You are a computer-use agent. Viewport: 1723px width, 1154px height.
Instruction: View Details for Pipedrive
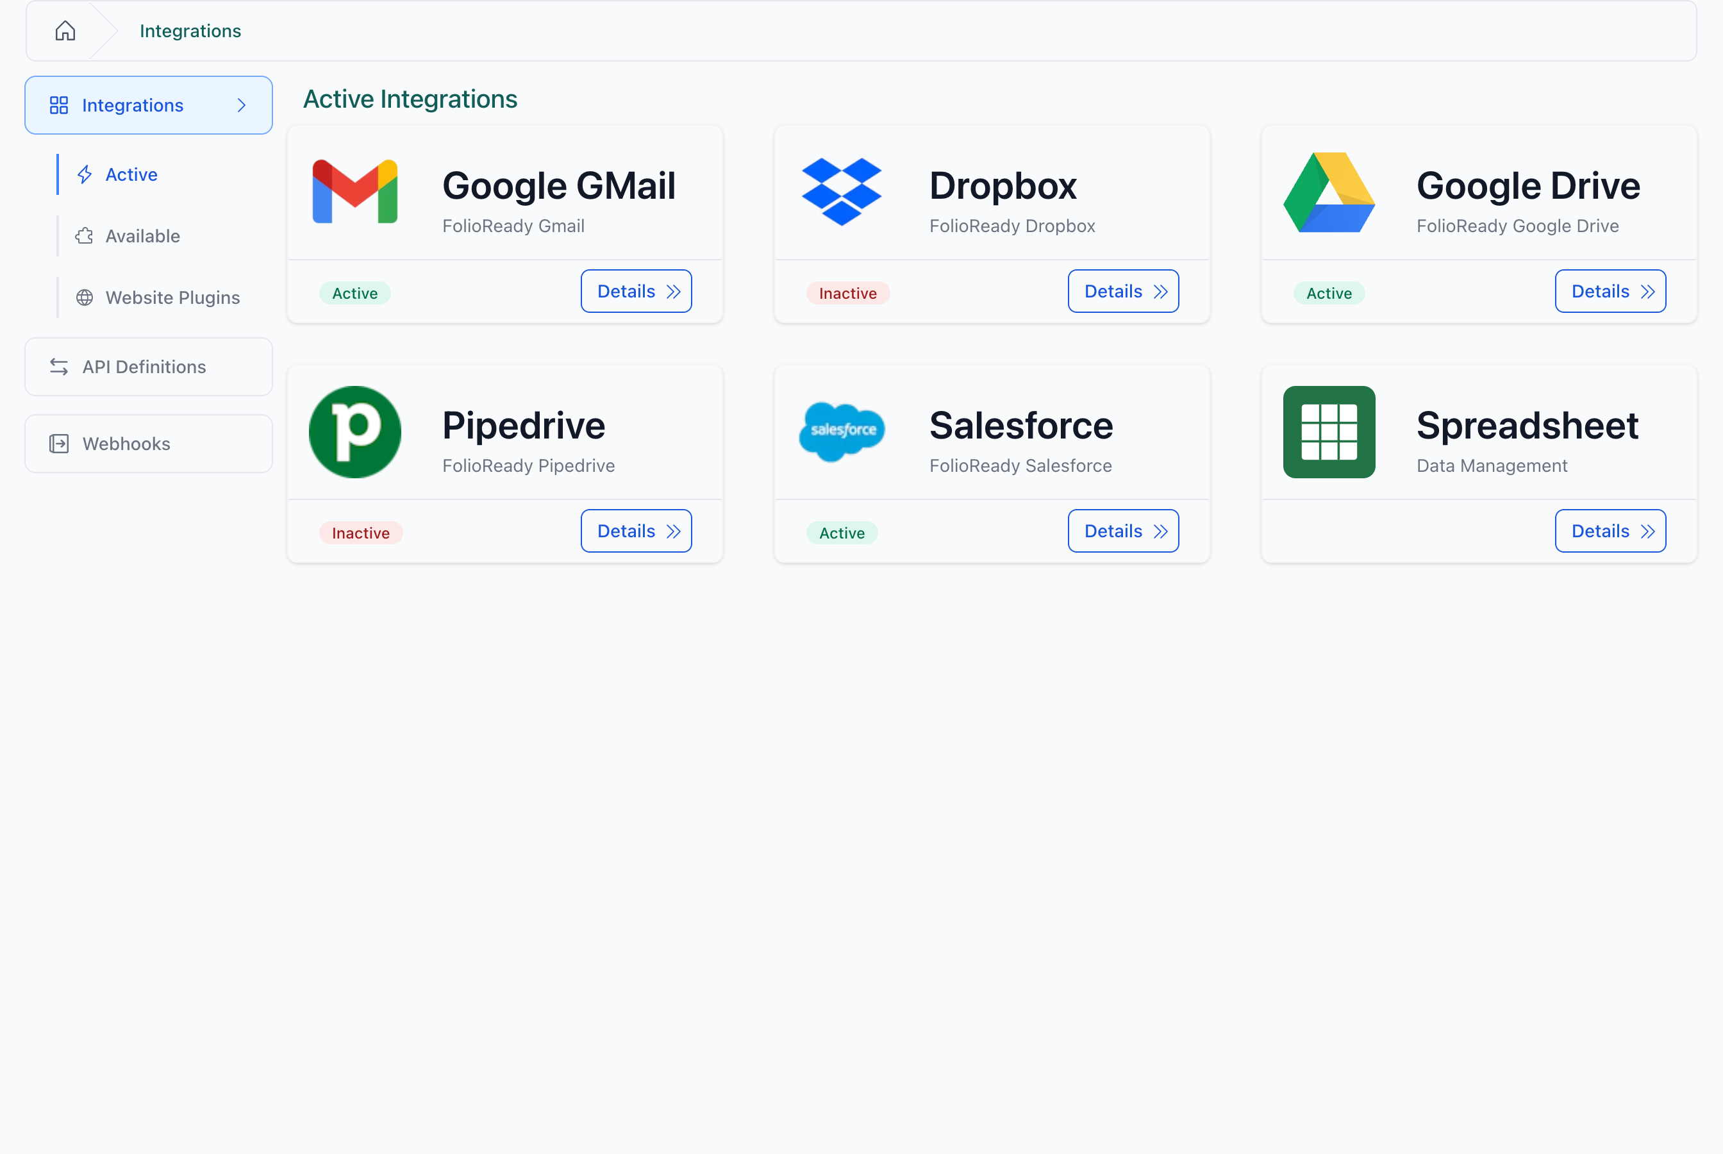coord(637,531)
